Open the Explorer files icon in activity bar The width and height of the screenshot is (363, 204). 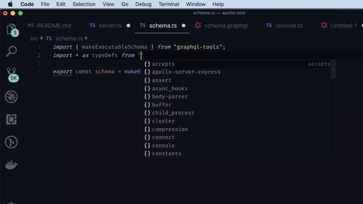coord(11,30)
